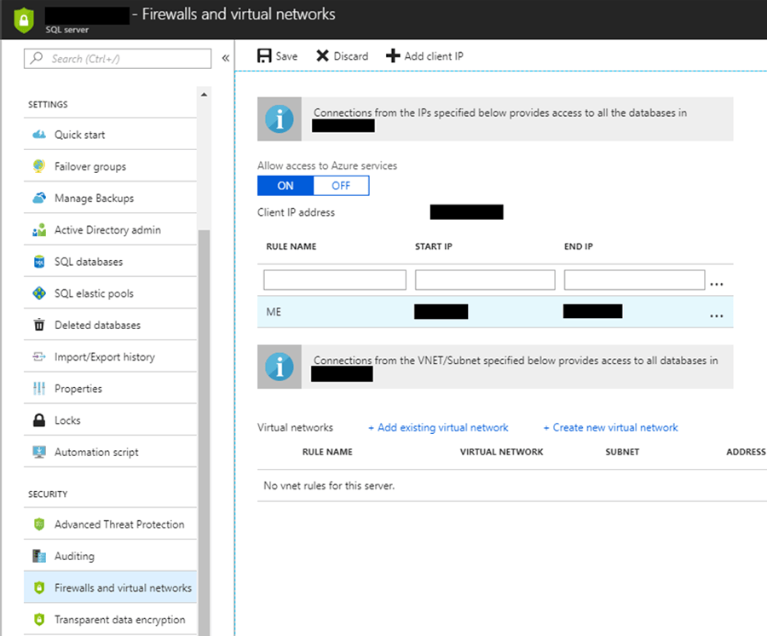Viewport: 767px width, 636px height.
Task: Click Create new virtual network link
Action: [610, 428]
